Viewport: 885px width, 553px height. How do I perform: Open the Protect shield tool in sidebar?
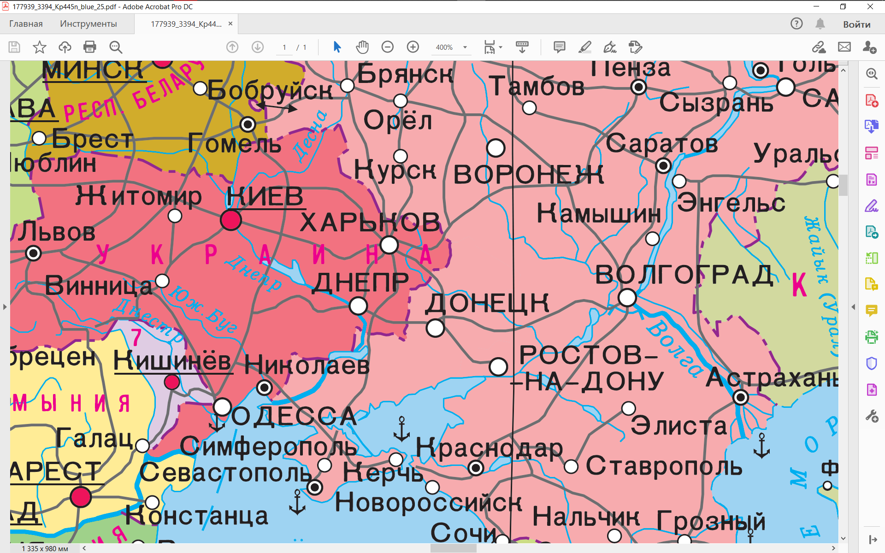click(871, 364)
